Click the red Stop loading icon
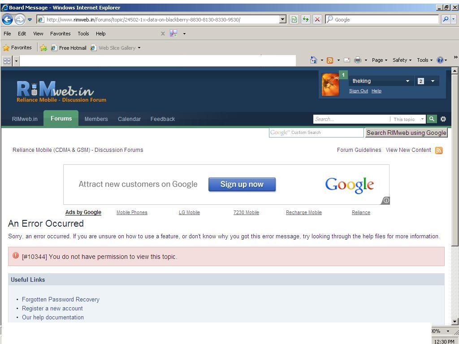This screenshot has height=344, width=459. 317,20
